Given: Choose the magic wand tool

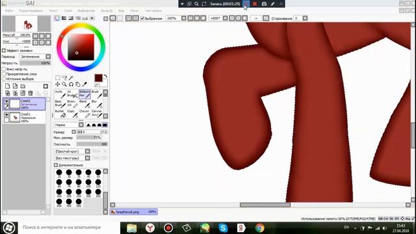Looking at the screenshot, I should tap(71, 78).
